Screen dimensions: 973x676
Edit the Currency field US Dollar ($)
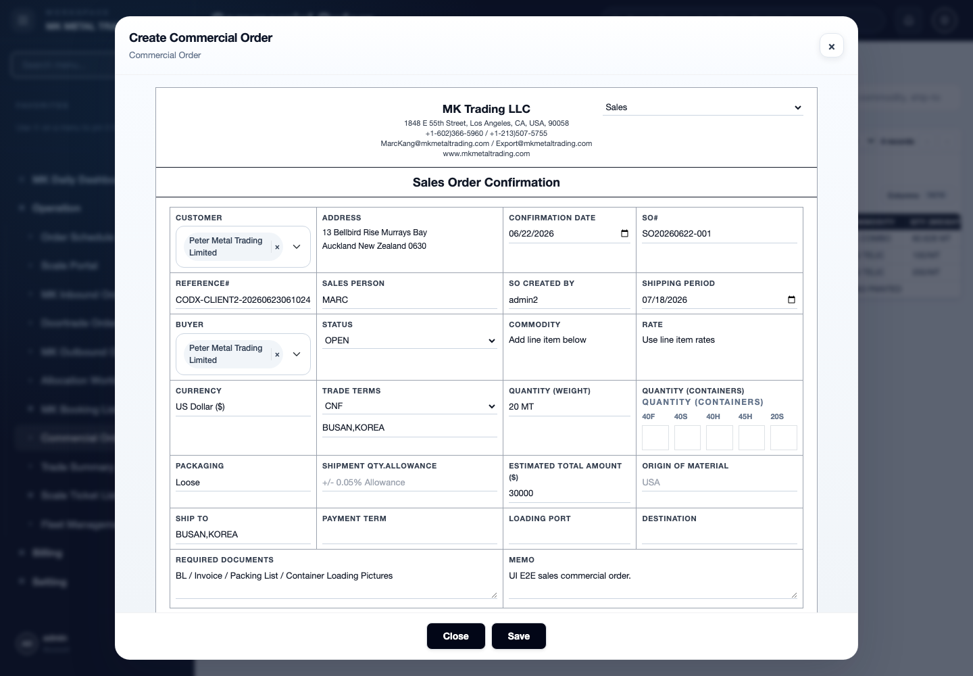[x=243, y=407]
